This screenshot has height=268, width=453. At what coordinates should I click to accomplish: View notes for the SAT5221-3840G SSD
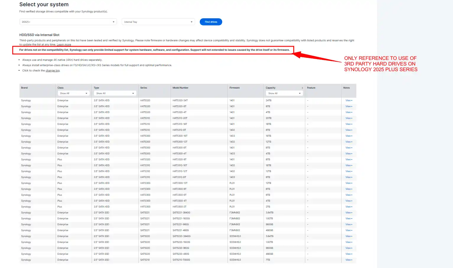tap(348, 213)
